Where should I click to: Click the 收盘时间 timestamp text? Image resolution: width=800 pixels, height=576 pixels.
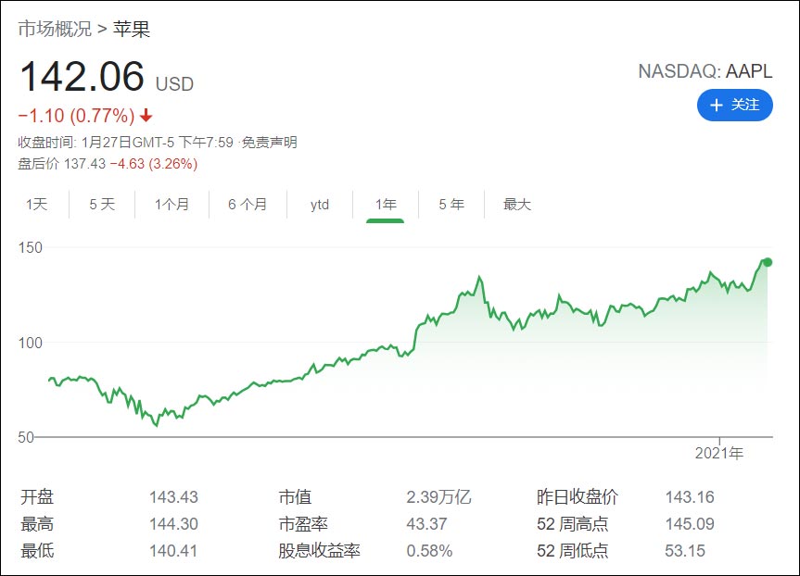tap(125, 143)
